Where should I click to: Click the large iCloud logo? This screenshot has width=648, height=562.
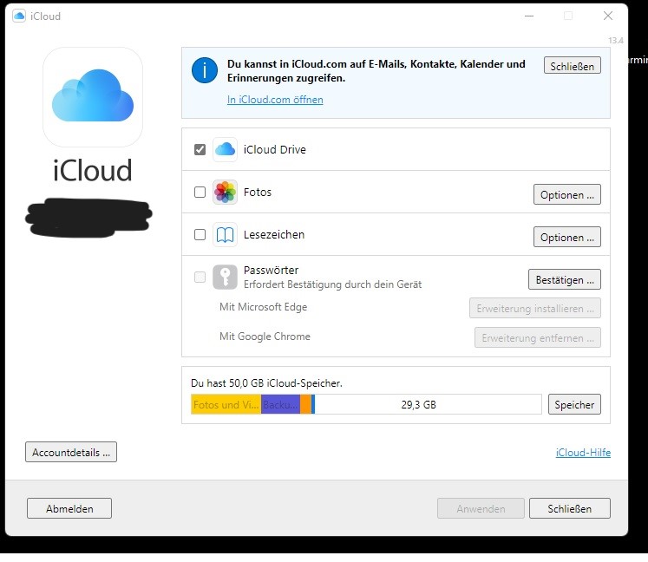(x=93, y=97)
